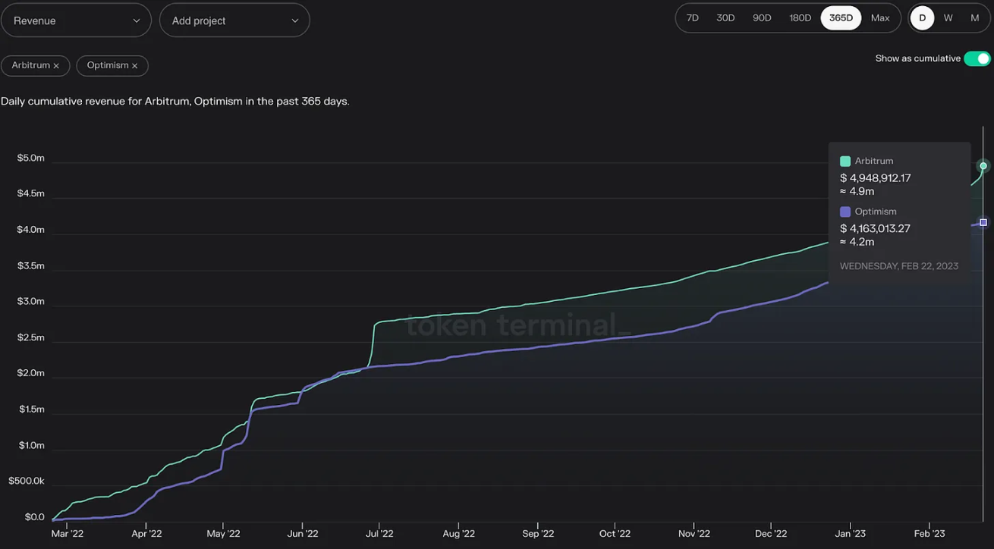Click the Feb 22, 2023 tooltip date
This screenshot has height=549, width=994.
(899, 265)
